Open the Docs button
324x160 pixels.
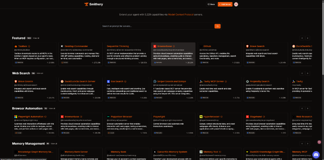pyautogui.click(x=211, y=4)
